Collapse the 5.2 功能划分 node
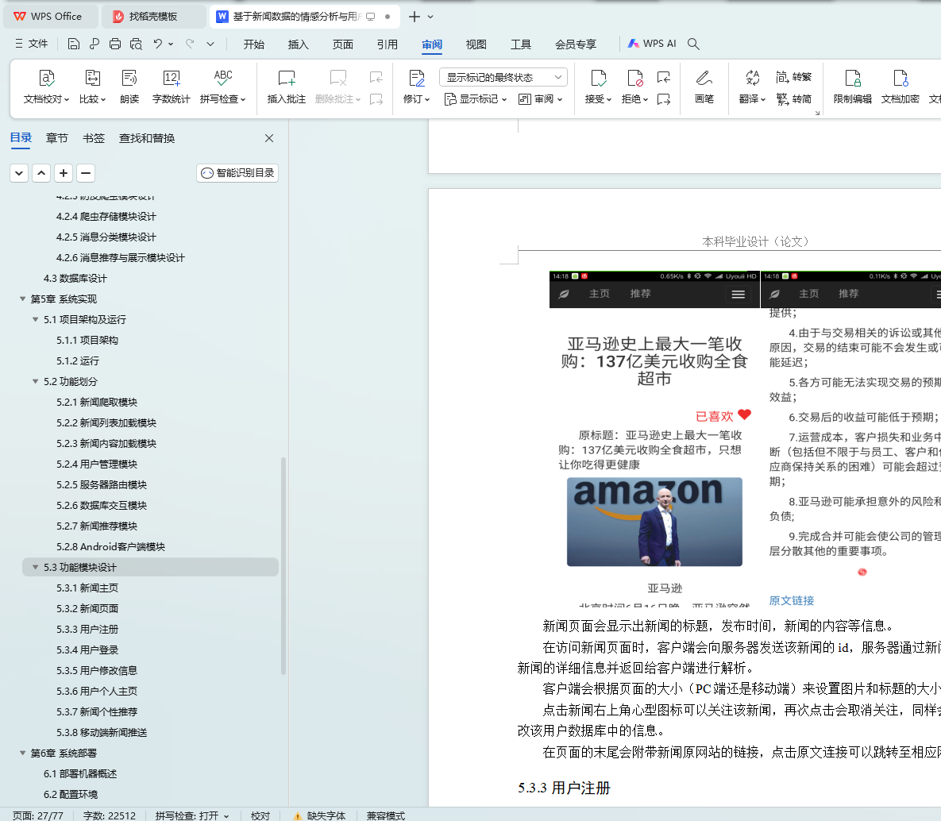 click(x=36, y=381)
